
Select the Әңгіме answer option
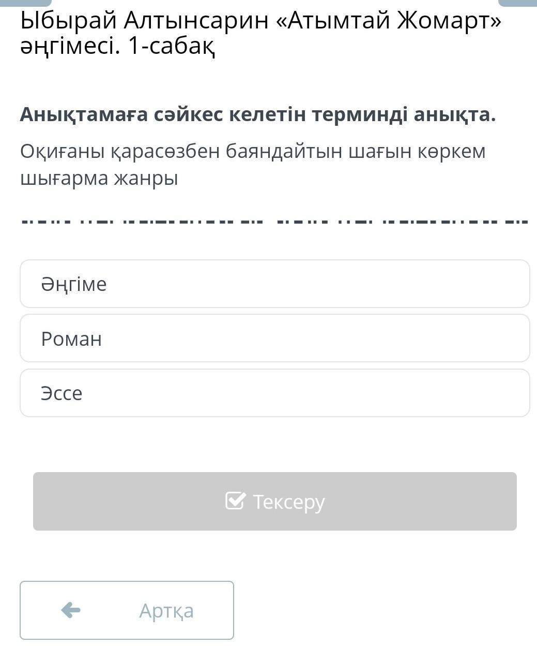pos(274,284)
